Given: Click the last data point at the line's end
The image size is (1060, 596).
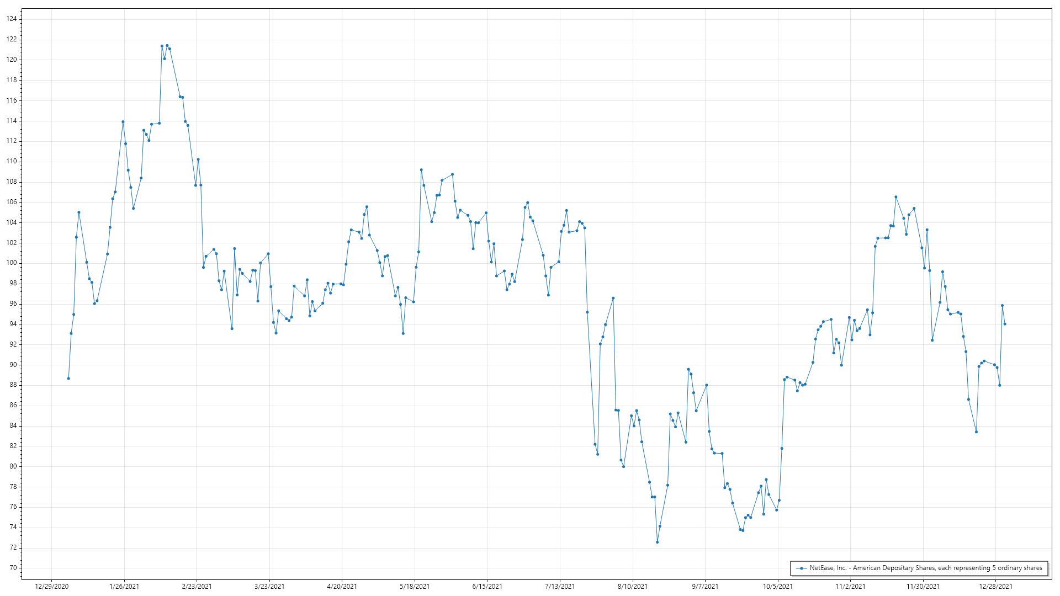Looking at the screenshot, I should click(1005, 324).
